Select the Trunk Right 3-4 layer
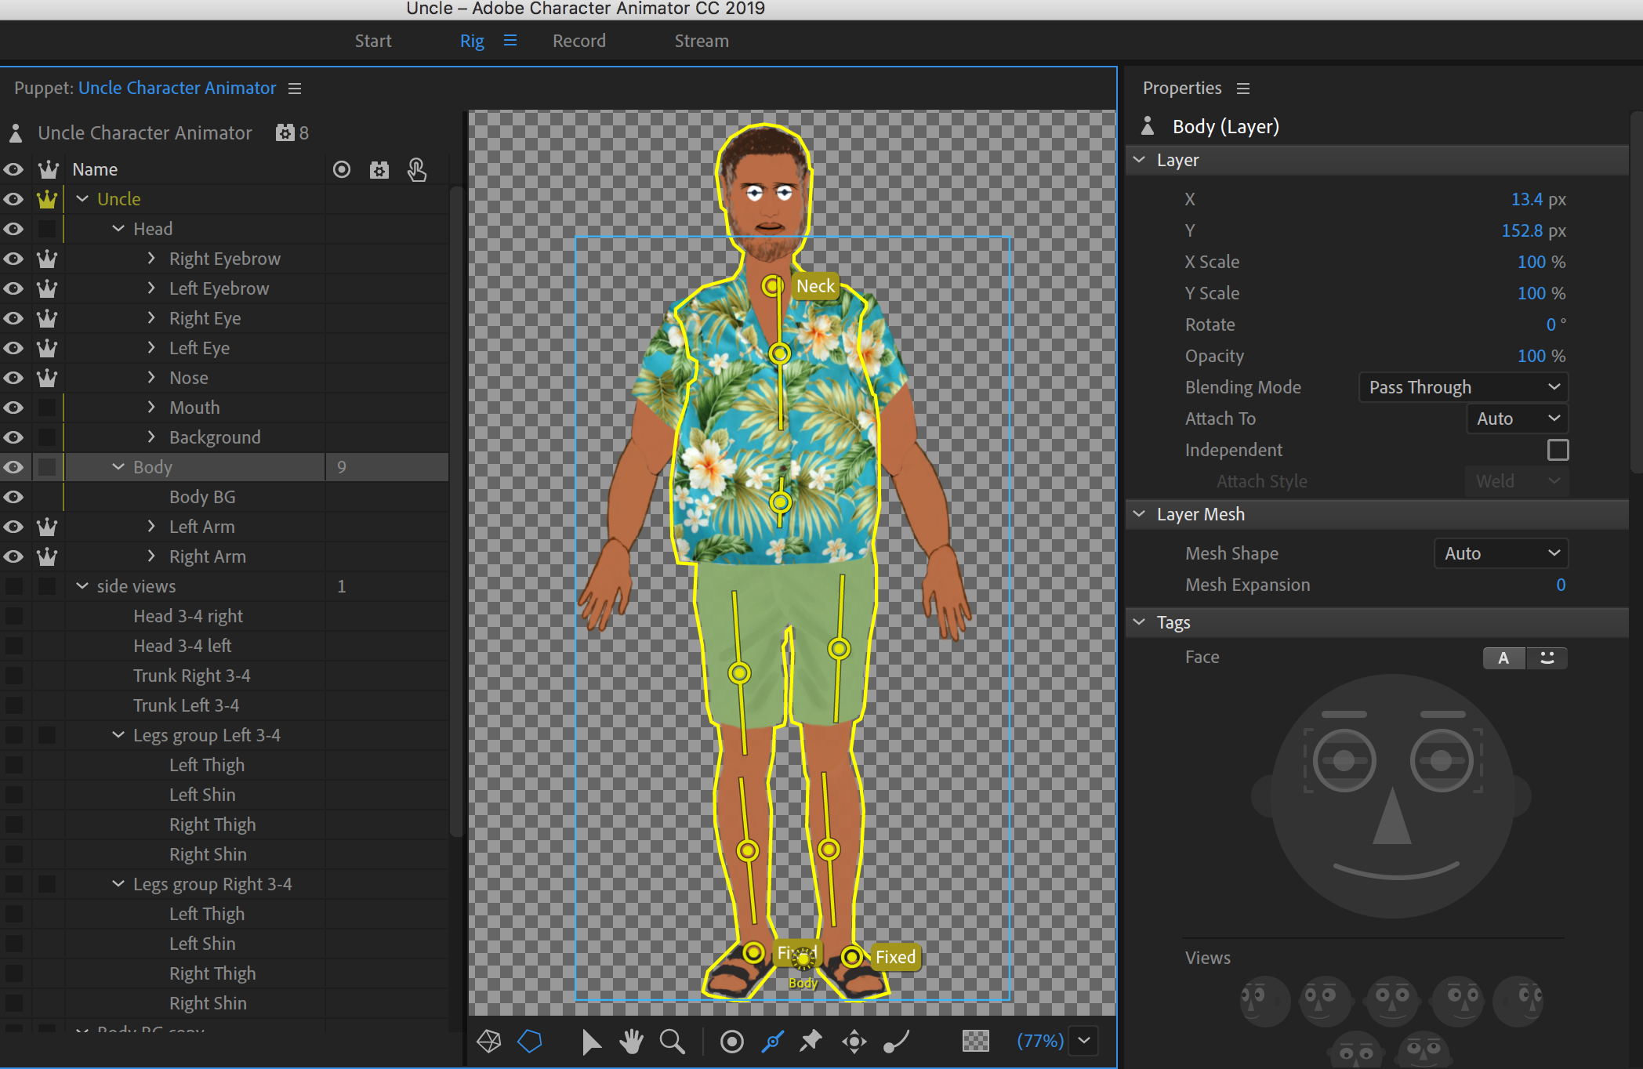The height and width of the screenshot is (1069, 1643). 192,676
